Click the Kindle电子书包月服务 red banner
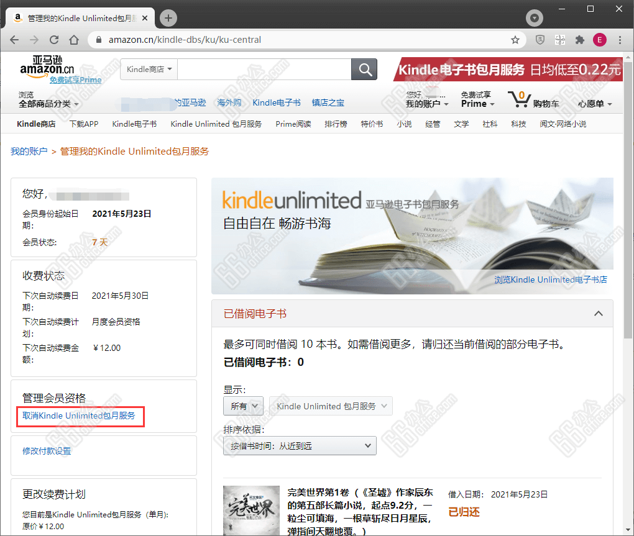634x536 pixels. click(508, 70)
